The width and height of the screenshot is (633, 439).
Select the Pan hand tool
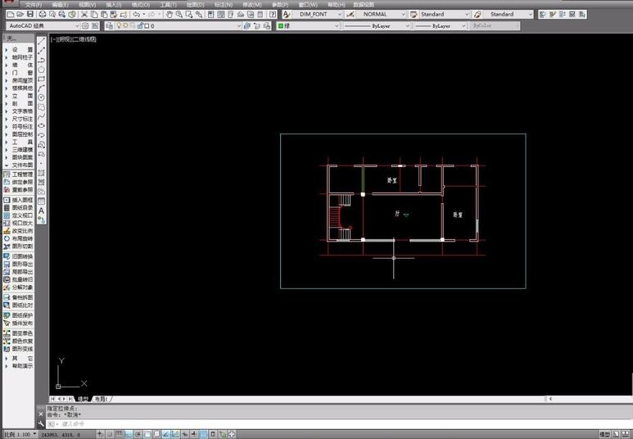coord(170,14)
